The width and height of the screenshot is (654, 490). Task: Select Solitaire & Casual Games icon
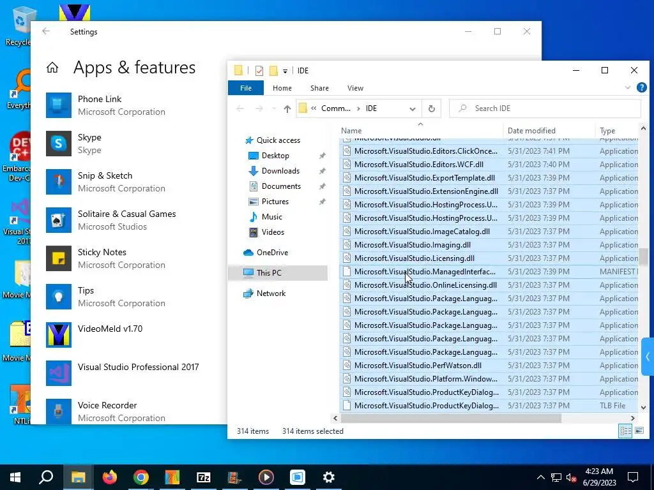click(58, 220)
